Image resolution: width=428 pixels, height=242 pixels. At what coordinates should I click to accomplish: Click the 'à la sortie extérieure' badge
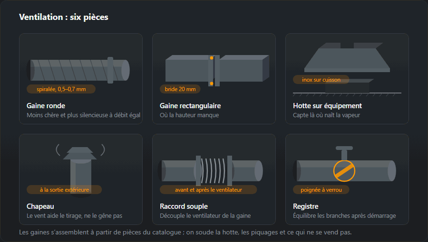64,189
